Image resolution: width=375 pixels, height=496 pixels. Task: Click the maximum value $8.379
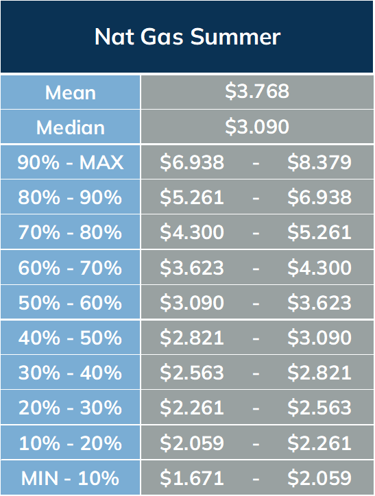click(x=319, y=162)
